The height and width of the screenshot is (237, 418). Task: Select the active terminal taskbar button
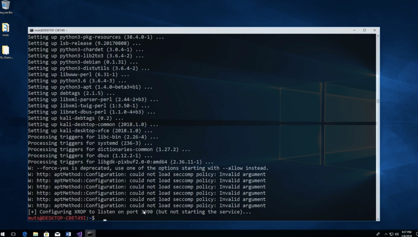tap(90, 234)
